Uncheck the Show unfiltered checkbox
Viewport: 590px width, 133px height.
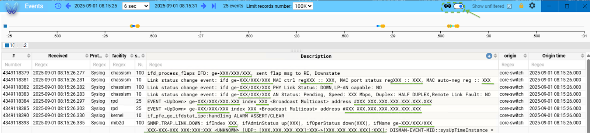tap(509, 6)
